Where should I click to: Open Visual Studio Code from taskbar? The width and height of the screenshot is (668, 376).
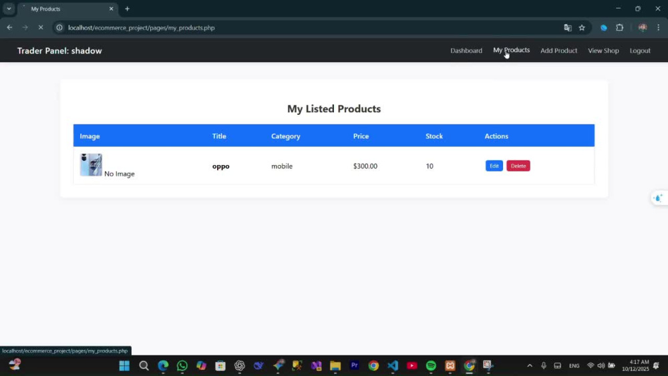pyautogui.click(x=393, y=366)
